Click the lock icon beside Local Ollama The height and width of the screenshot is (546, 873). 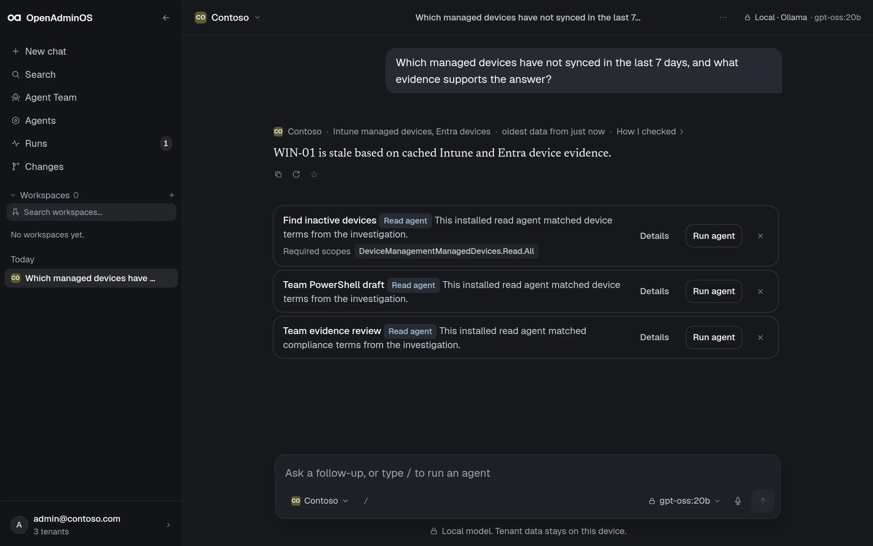(x=748, y=18)
